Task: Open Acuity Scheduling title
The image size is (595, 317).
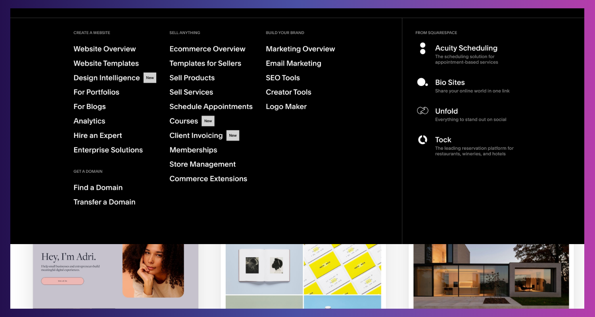Action: tap(466, 48)
